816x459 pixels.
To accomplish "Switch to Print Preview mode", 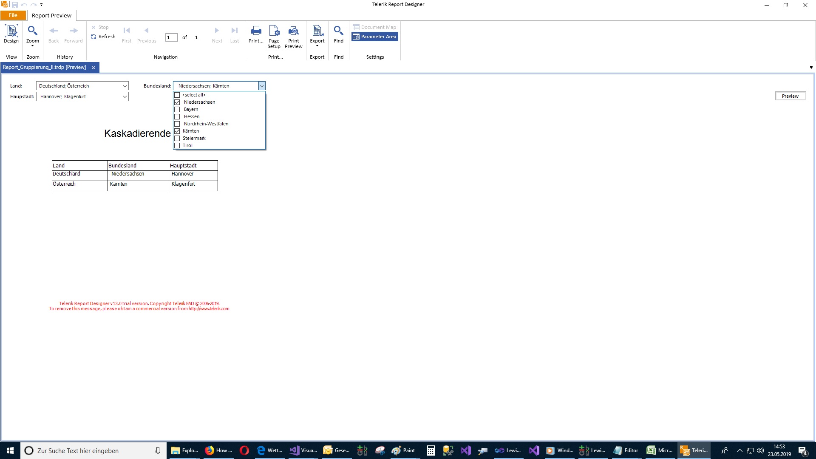I will point(293,36).
